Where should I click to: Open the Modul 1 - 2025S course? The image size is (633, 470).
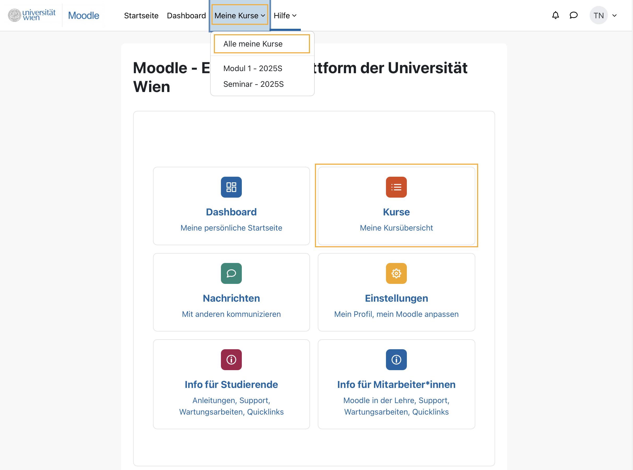tap(253, 68)
